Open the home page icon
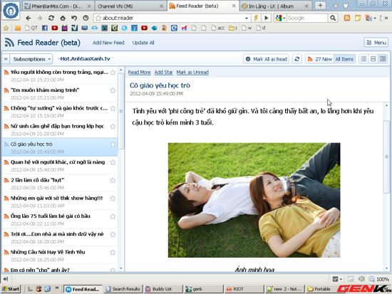The image size is (392, 294). (x=63, y=18)
